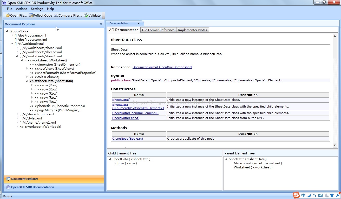The image size is (341, 199).
Task: Expand the /xl/worksheets/sheet2.xml node
Action: pyautogui.click(x=17, y=52)
